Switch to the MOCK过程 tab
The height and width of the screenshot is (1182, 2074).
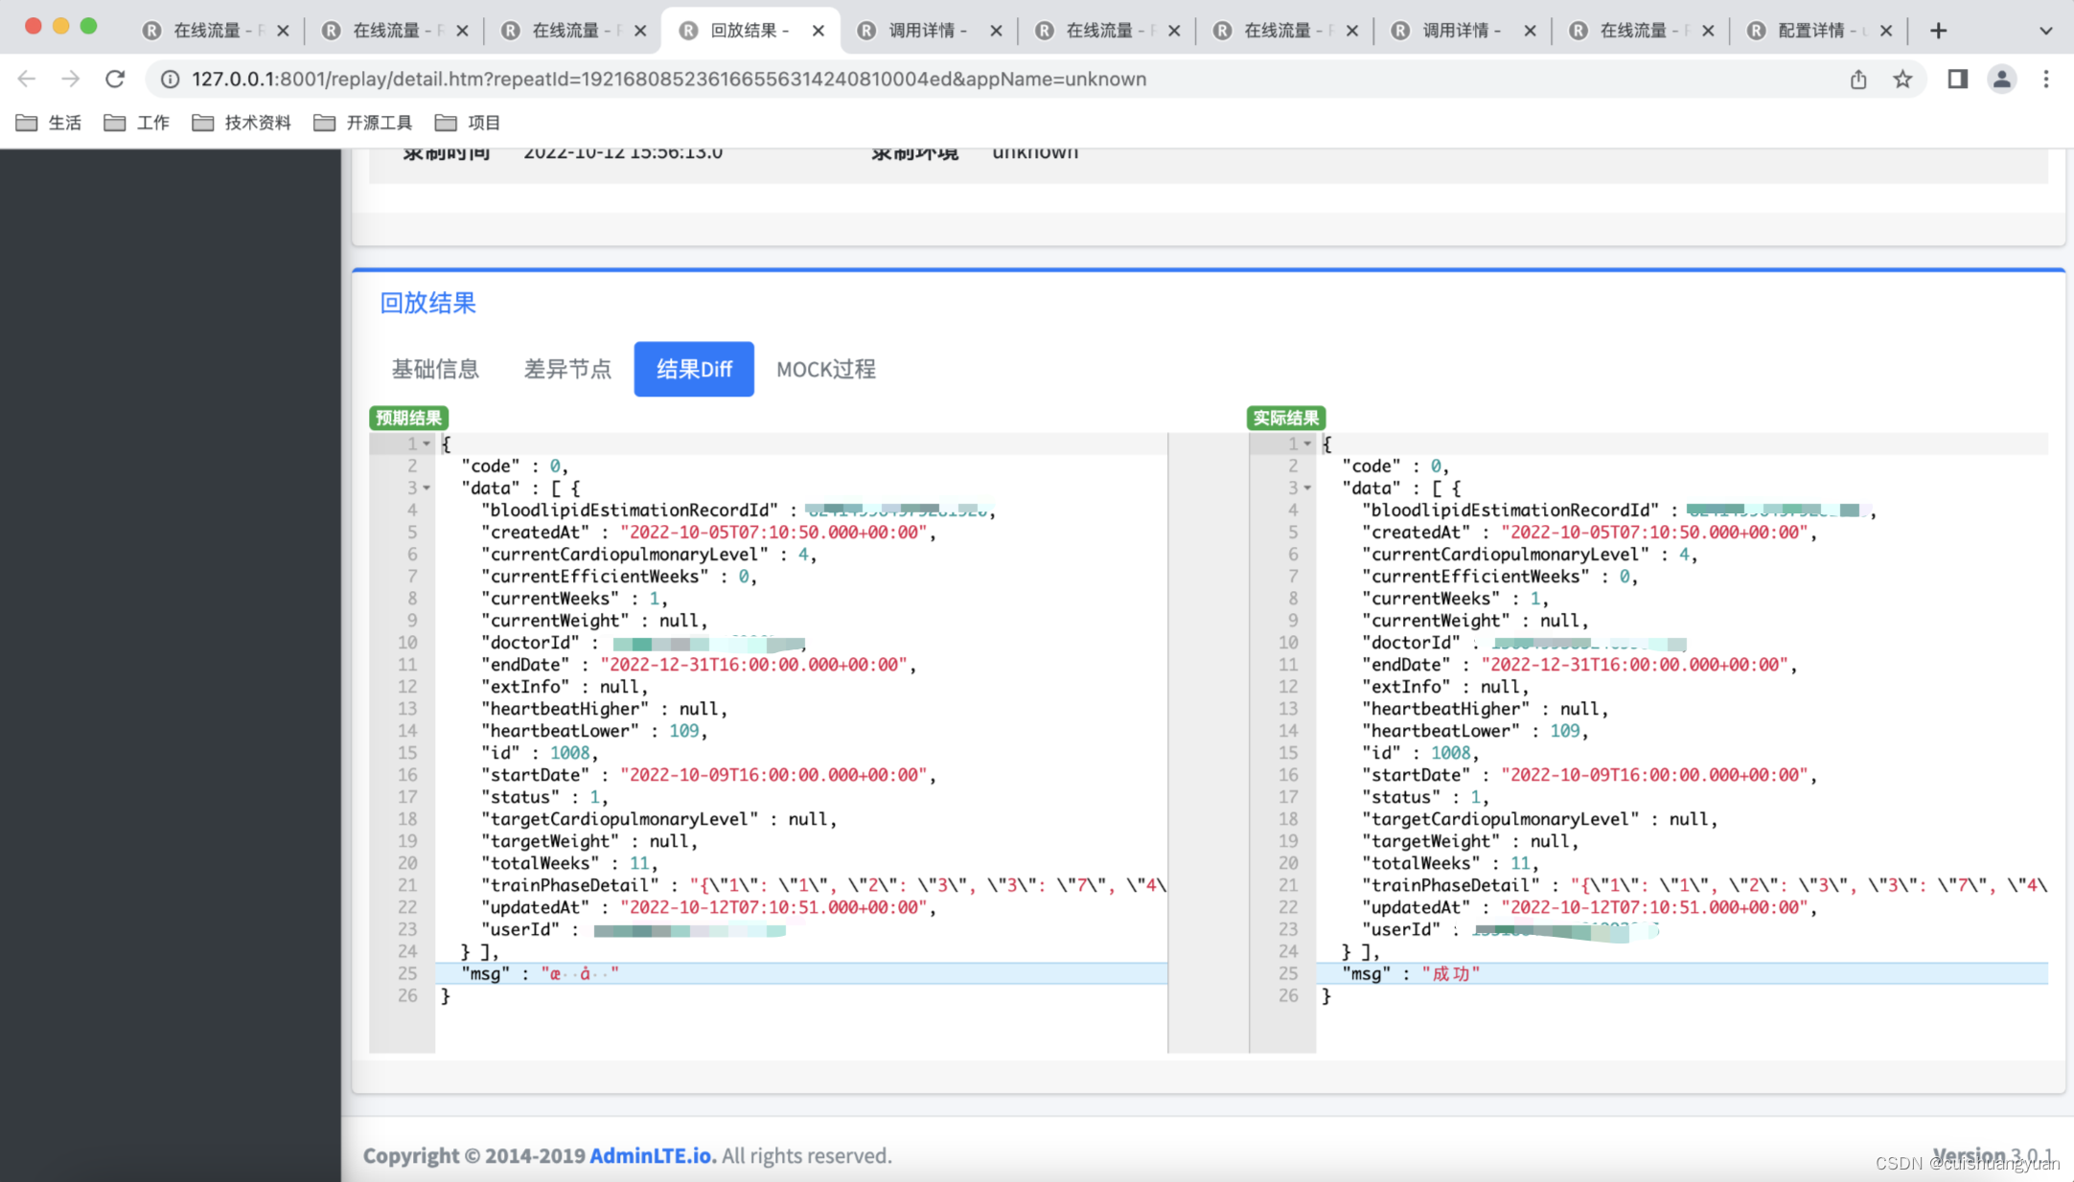[825, 369]
